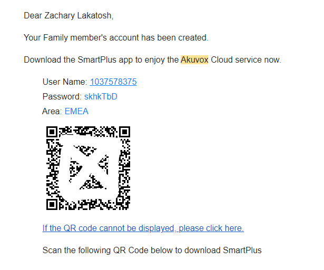The height and width of the screenshot is (270, 324).
Task: Click the small alignment square in QR code
Action: point(120,199)
